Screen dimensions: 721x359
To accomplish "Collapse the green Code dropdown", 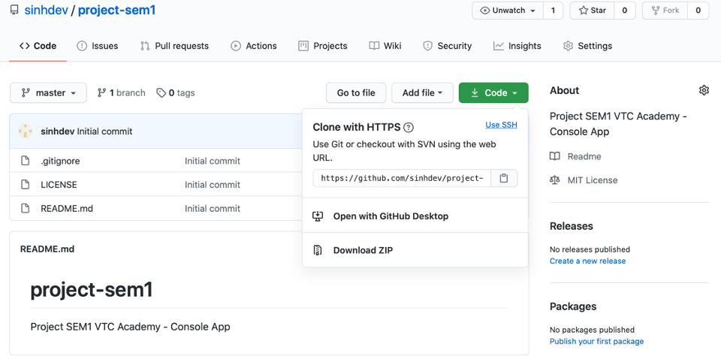I will coord(493,93).
